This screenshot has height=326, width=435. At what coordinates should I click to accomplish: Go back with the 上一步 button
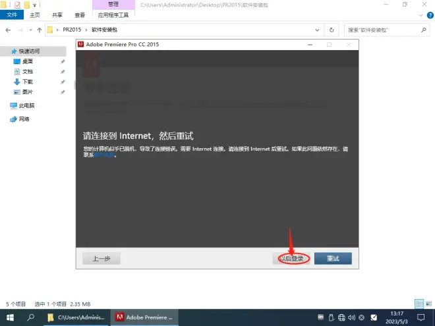pyautogui.click(x=101, y=258)
